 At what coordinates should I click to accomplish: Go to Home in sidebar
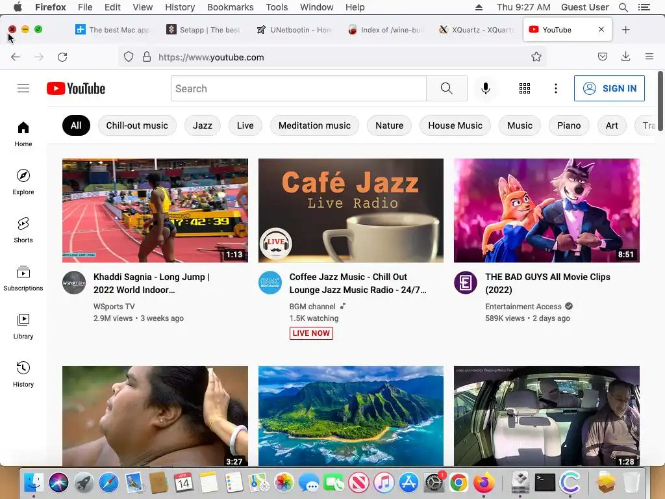[23, 134]
